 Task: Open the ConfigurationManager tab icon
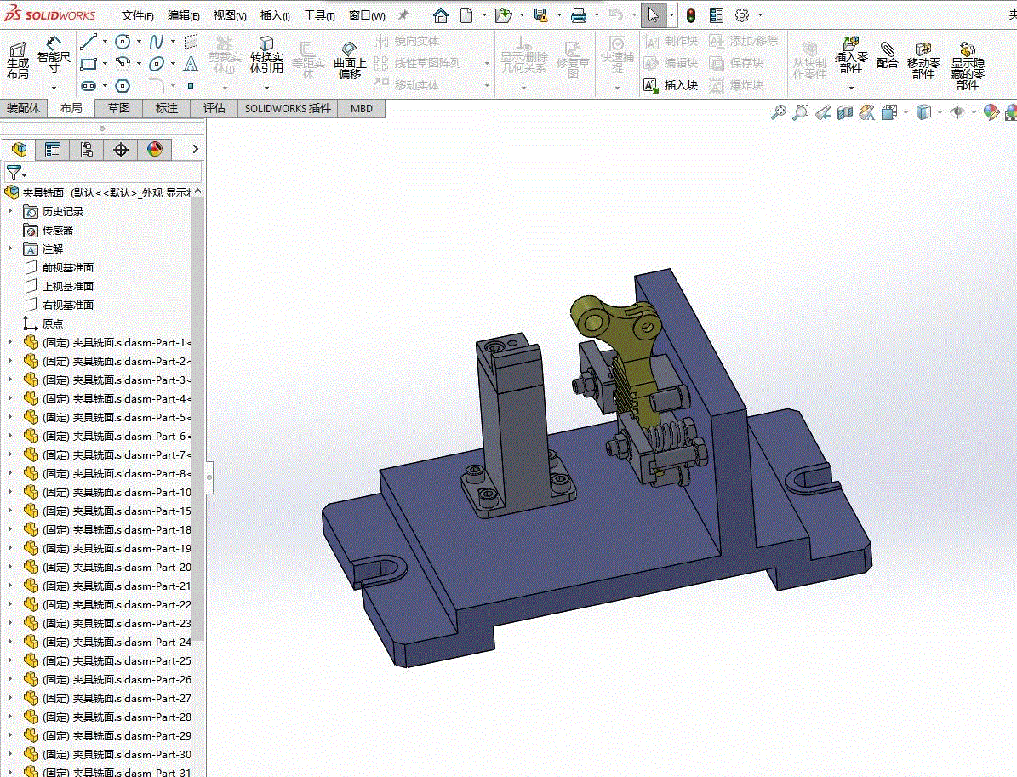click(86, 150)
